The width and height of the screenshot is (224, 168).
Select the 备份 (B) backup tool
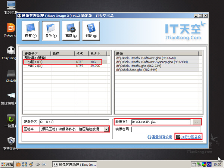(51, 31)
